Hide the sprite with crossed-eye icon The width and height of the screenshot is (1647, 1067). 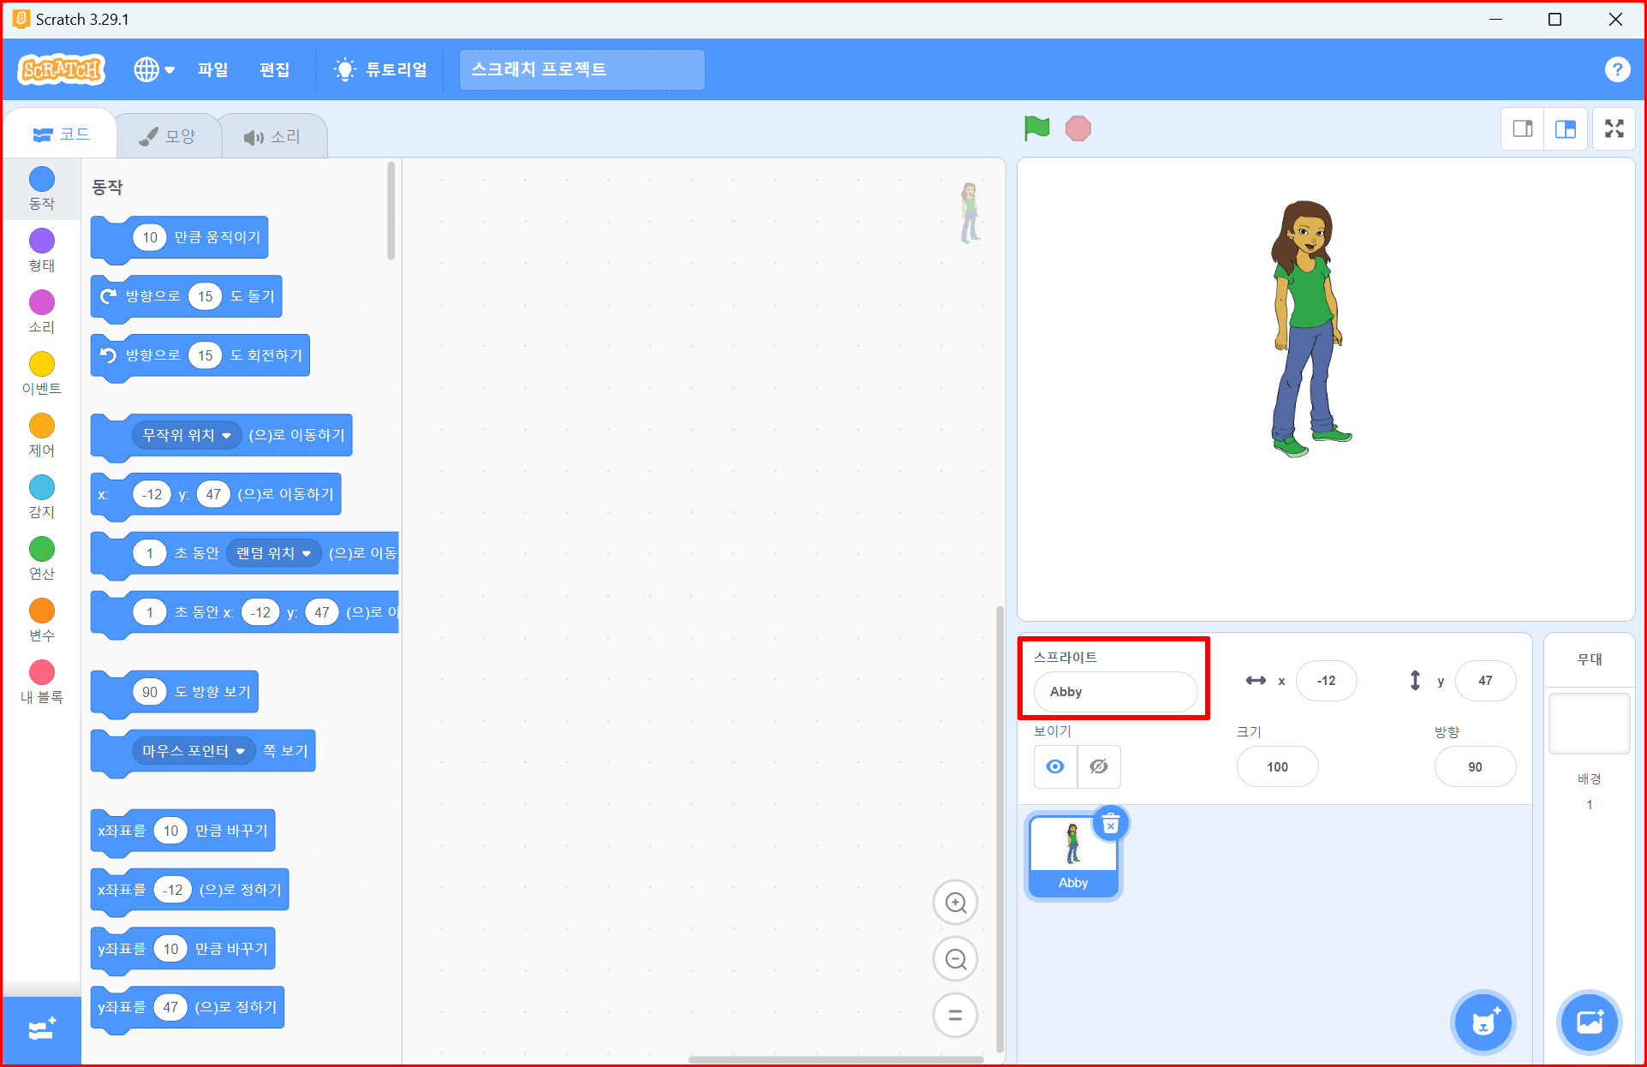(1099, 766)
